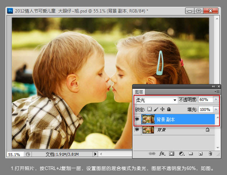Screen dimensions: 227x175
Task: Toggle lock transparent pixels
Action: (150, 109)
